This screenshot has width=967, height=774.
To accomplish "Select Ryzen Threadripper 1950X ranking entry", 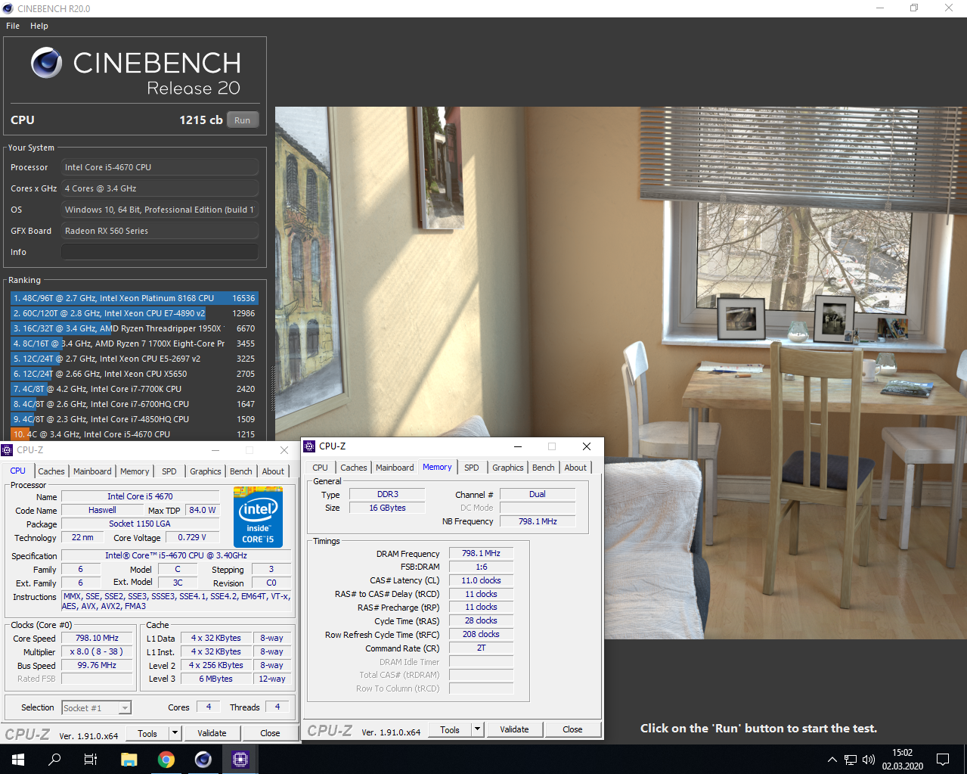I will pos(135,328).
